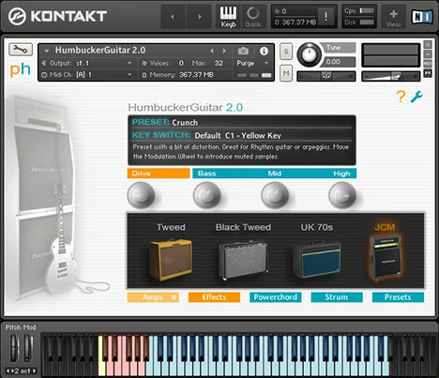The width and height of the screenshot is (439, 378).
Task: Open help with the orange question mark
Action: pyautogui.click(x=401, y=97)
